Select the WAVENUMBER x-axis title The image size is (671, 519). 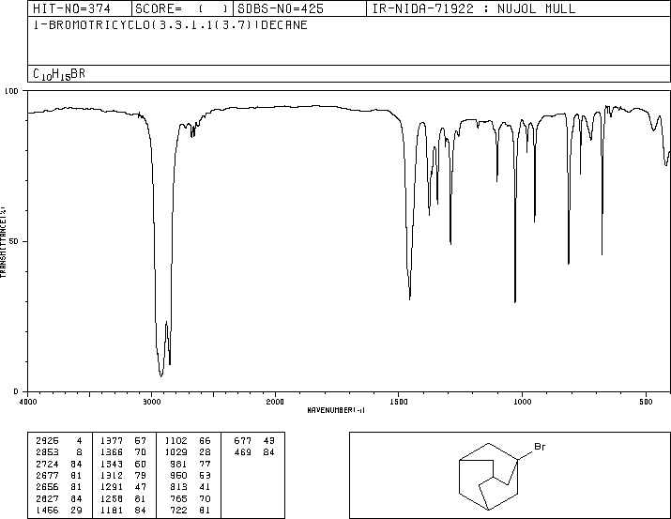[336, 410]
